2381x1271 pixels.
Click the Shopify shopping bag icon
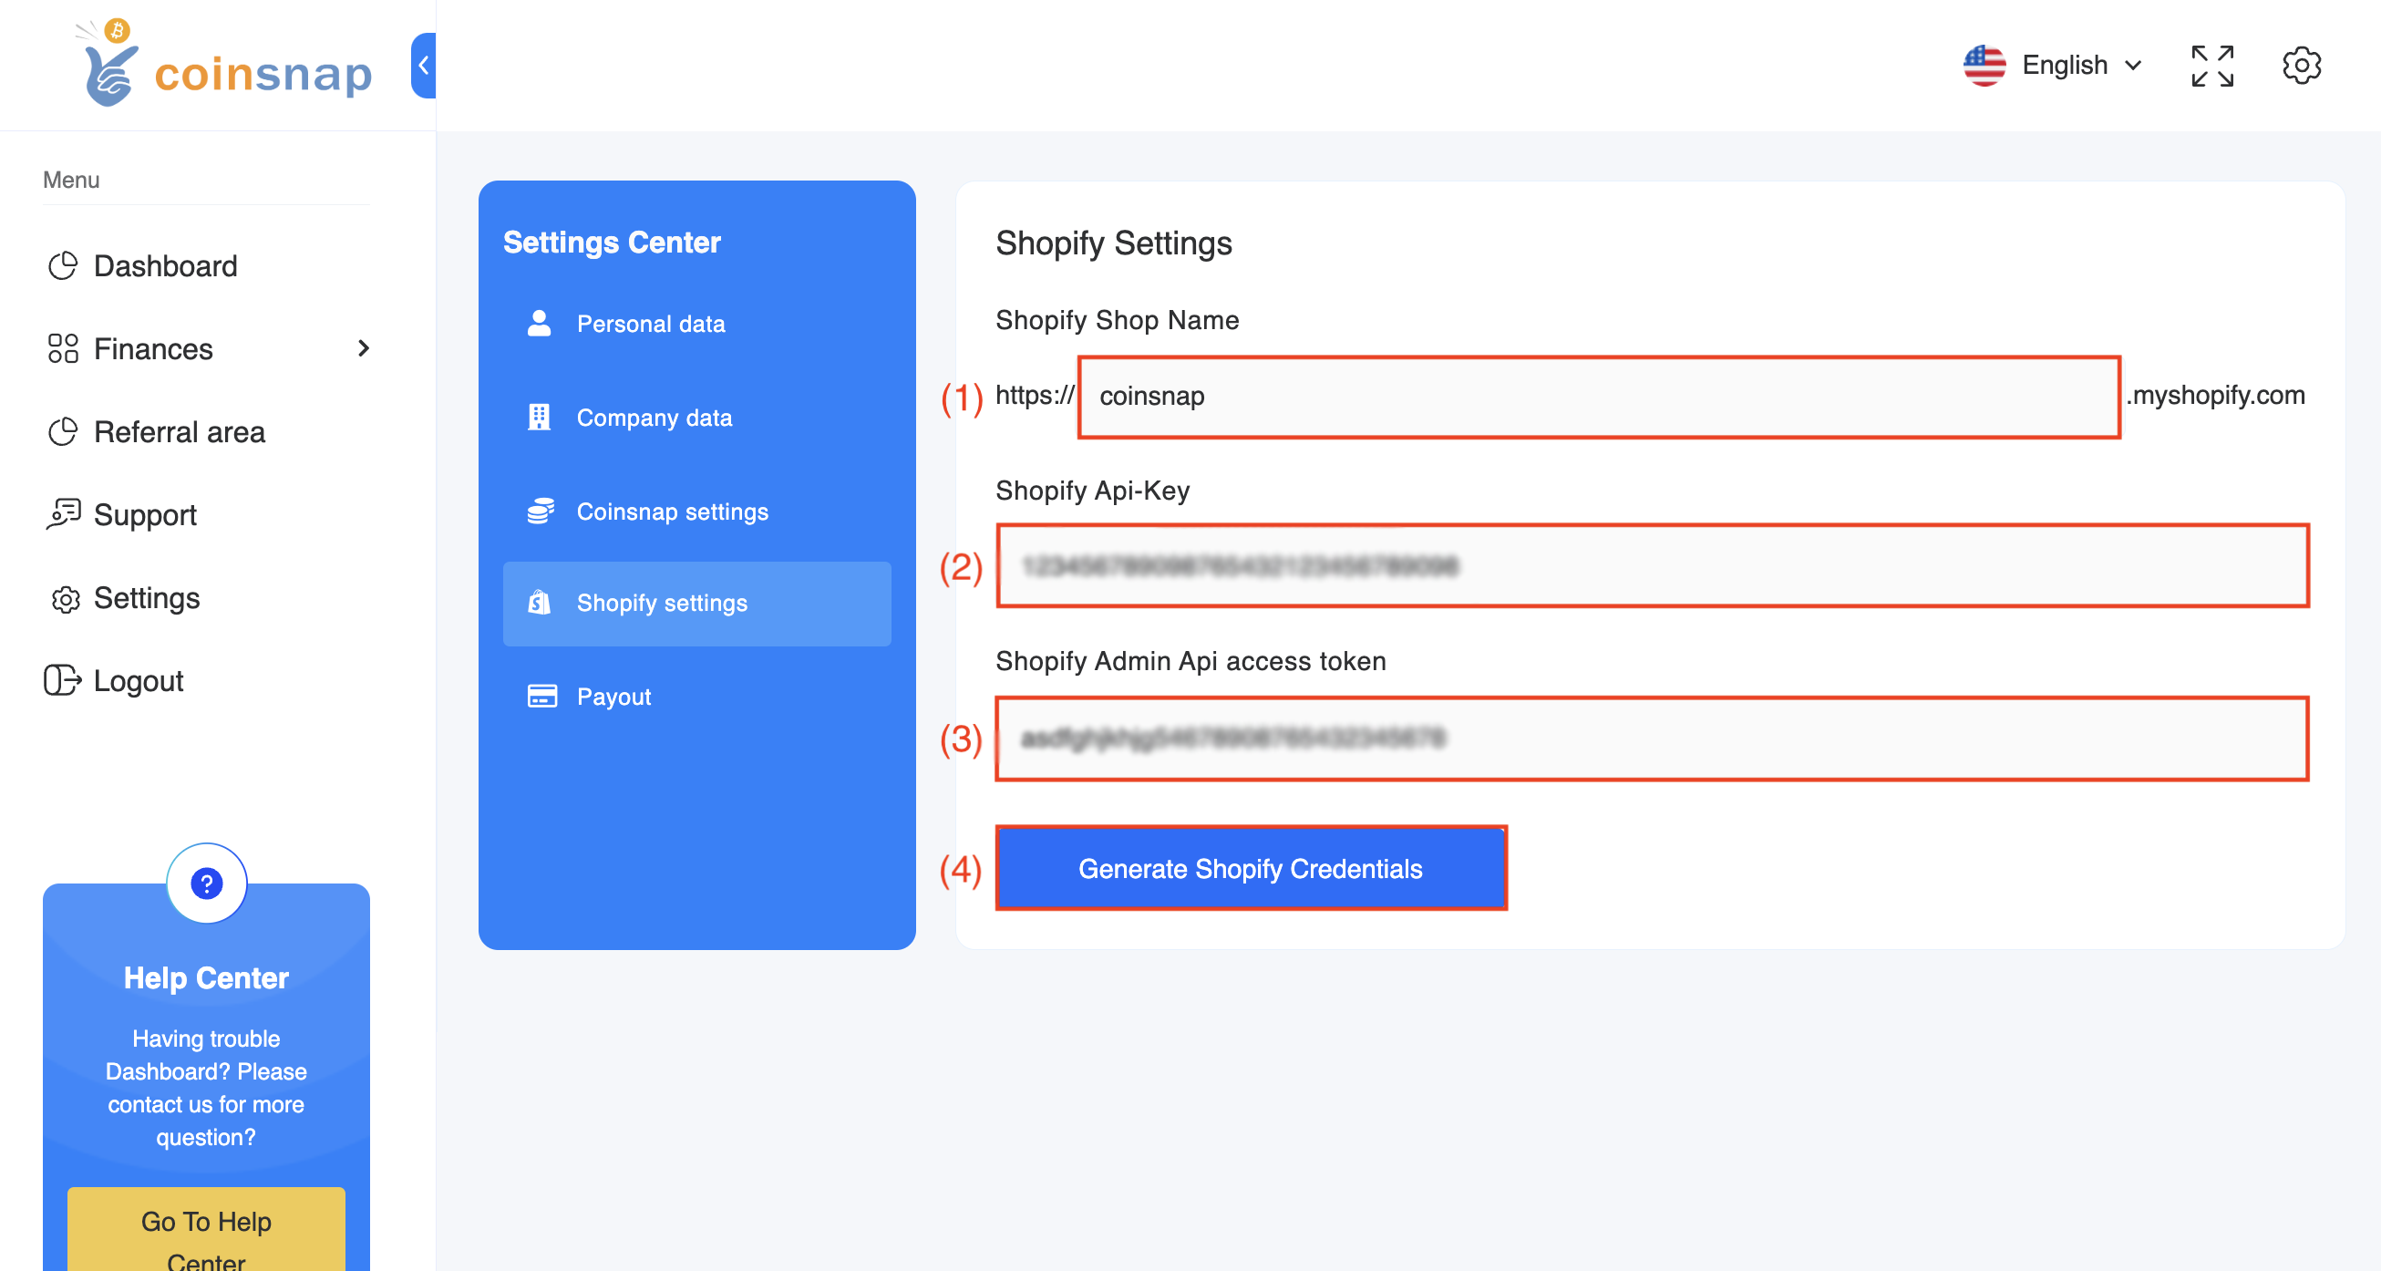539,604
